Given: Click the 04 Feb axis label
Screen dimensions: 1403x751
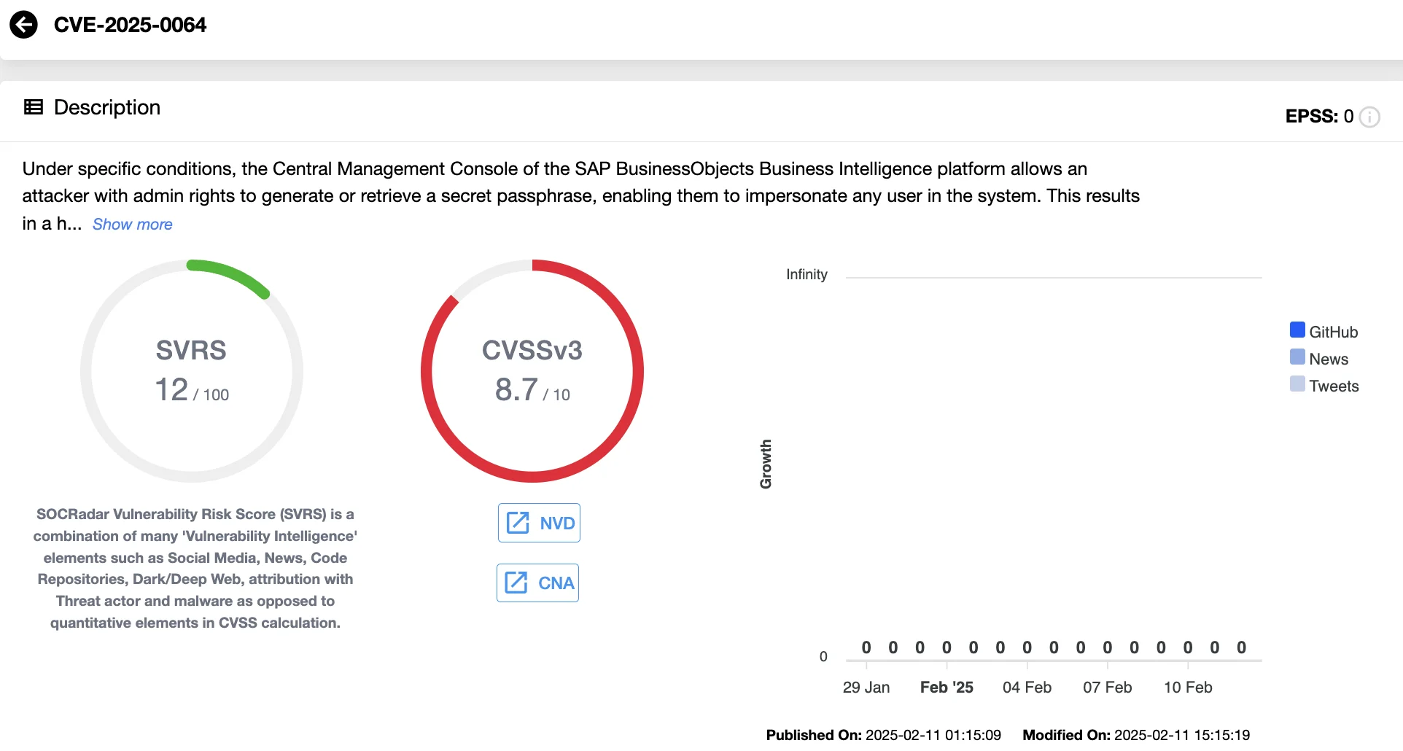Looking at the screenshot, I should (x=1027, y=687).
